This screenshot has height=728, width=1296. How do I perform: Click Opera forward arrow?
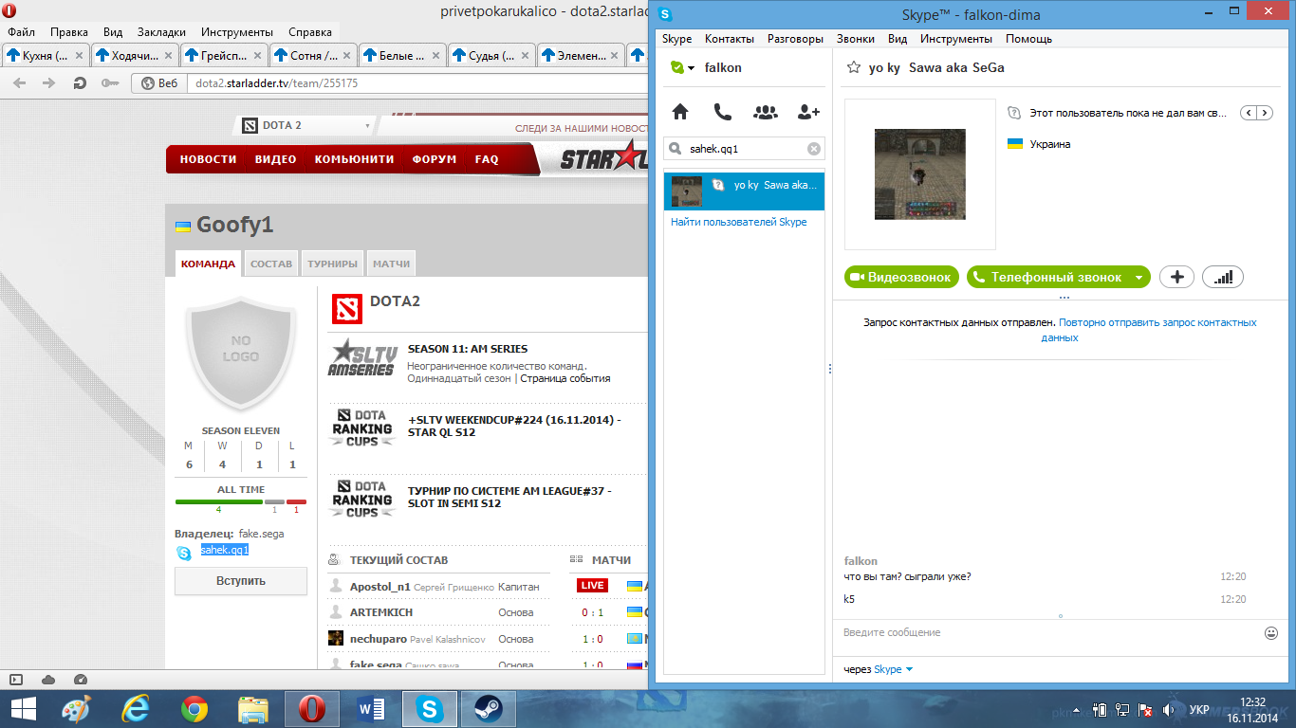click(49, 83)
